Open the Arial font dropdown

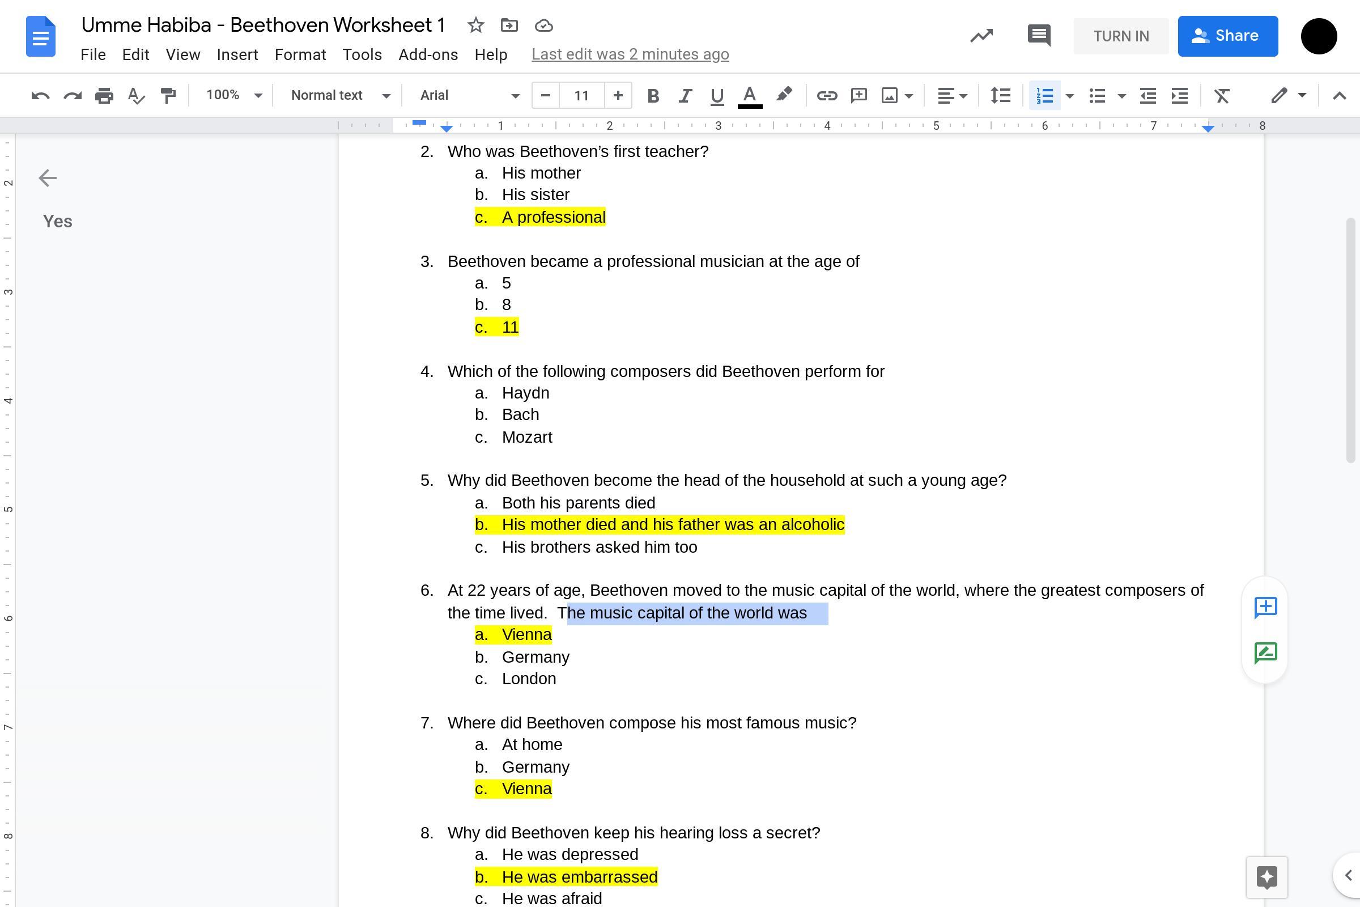469,95
